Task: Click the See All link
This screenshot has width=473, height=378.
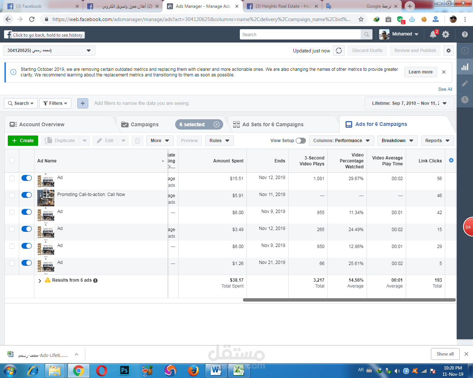Action: point(445,89)
